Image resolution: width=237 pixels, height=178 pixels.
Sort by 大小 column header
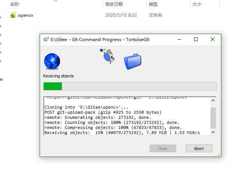click(x=197, y=4)
